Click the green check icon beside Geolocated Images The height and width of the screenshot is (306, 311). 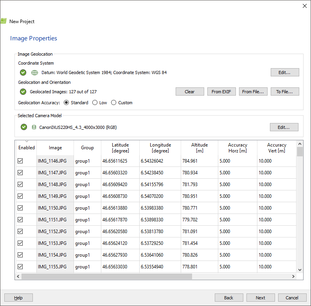coord(23,92)
